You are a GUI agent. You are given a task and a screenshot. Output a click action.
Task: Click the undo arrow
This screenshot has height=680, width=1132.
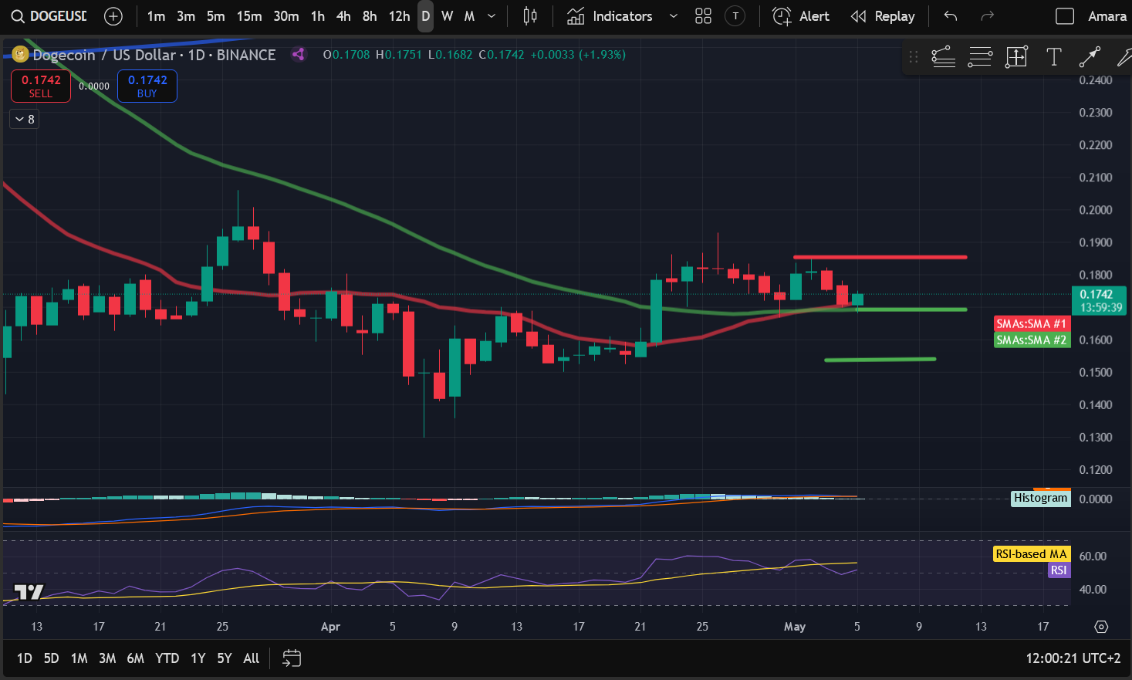pos(951,16)
